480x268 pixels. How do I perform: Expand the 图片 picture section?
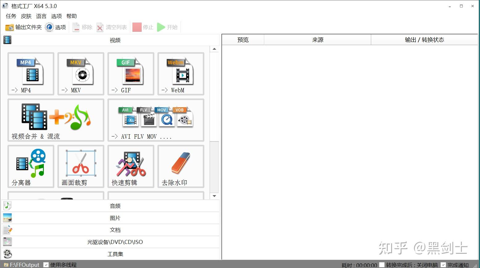(x=111, y=218)
